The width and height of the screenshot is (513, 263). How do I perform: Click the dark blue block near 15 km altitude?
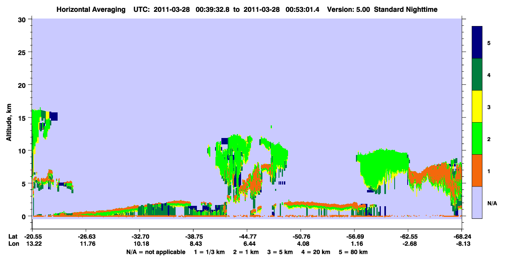(x=54, y=116)
